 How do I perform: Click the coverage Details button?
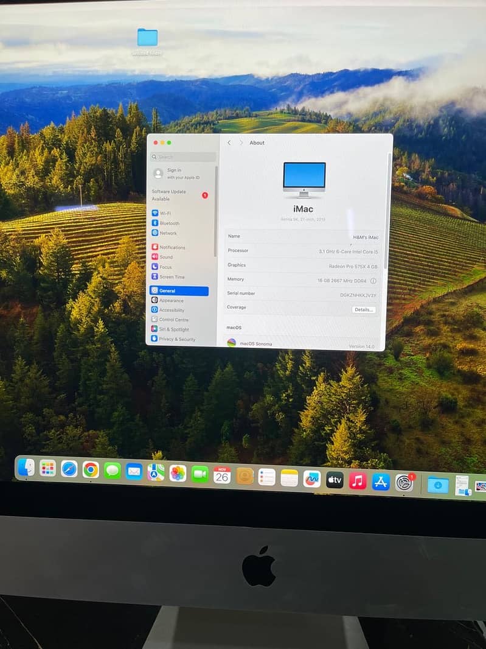(364, 310)
